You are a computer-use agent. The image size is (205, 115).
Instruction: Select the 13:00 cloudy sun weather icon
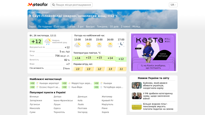77,45
